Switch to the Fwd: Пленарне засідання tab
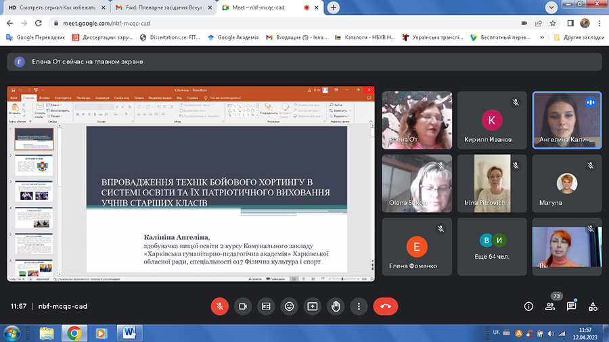 pyautogui.click(x=162, y=7)
